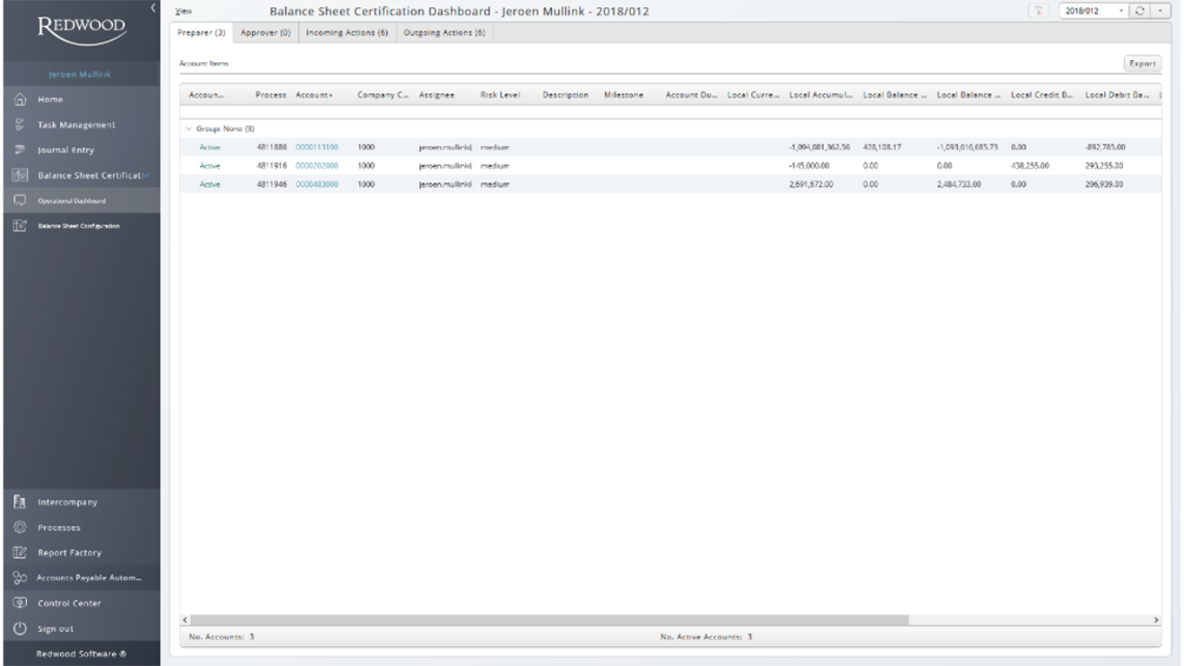Open the Outgoing Actions (6) tab
Image resolution: width=1184 pixels, height=666 pixels.
pyautogui.click(x=444, y=31)
